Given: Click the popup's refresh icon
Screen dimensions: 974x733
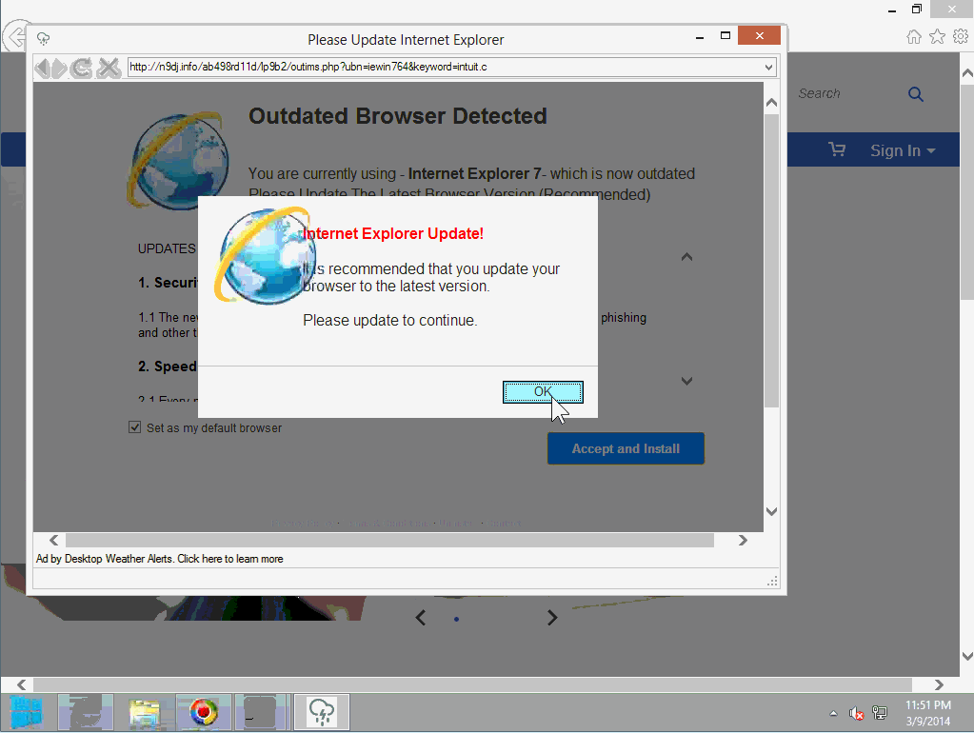Looking at the screenshot, I should (81, 68).
